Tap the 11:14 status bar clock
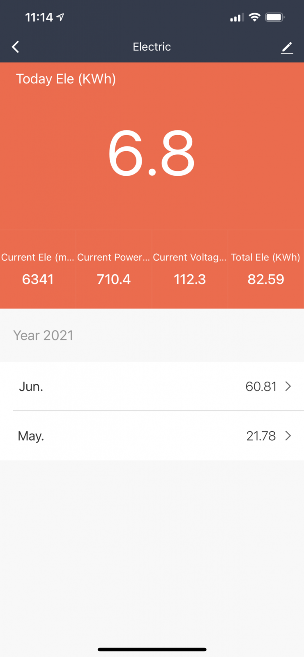The width and height of the screenshot is (304, 657). [39, 17]
